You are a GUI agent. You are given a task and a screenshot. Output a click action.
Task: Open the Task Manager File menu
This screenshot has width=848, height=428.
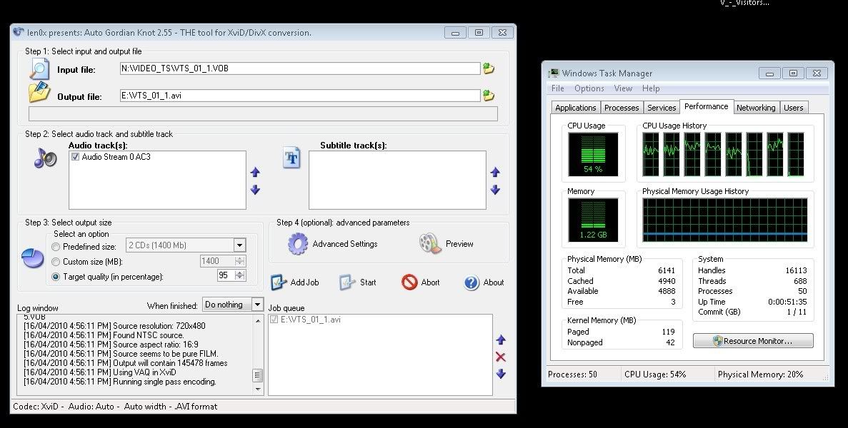pos(557,88)
